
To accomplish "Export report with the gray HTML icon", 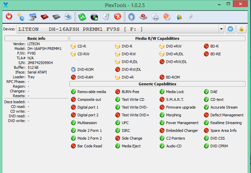I will point(56,17).
